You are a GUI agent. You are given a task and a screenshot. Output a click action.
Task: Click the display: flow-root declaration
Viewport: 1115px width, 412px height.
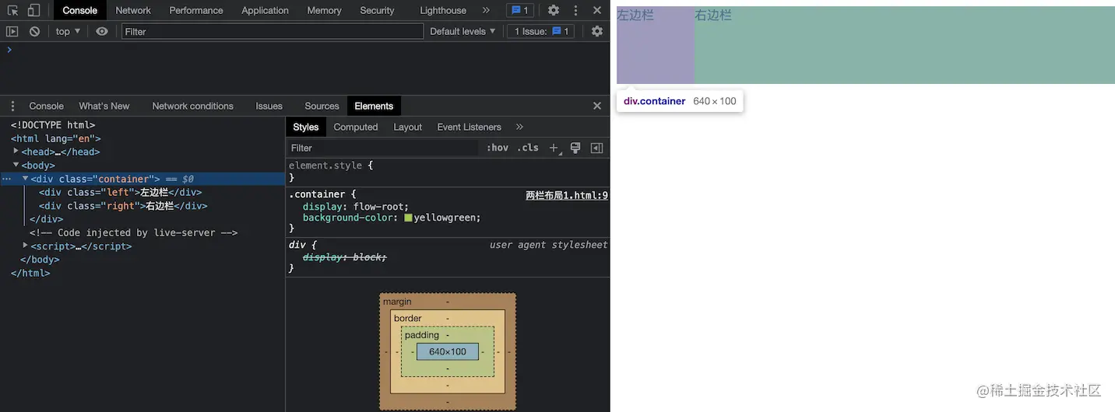click(356, 207)
